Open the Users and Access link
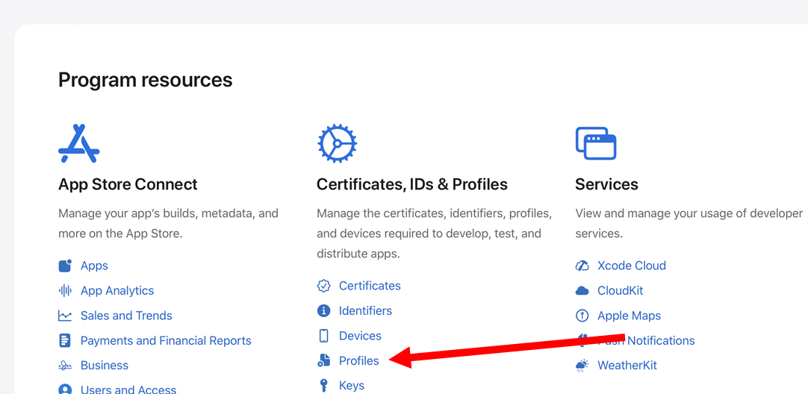 128,390
